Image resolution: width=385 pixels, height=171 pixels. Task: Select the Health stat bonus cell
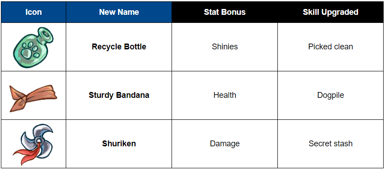225,95
